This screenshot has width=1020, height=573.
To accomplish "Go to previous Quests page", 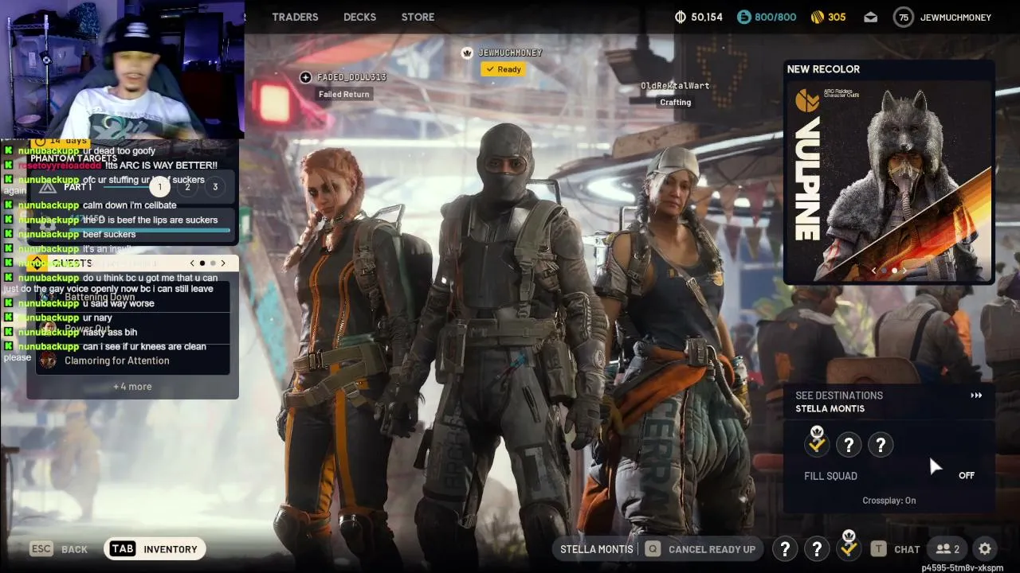I will click(192, 263).
